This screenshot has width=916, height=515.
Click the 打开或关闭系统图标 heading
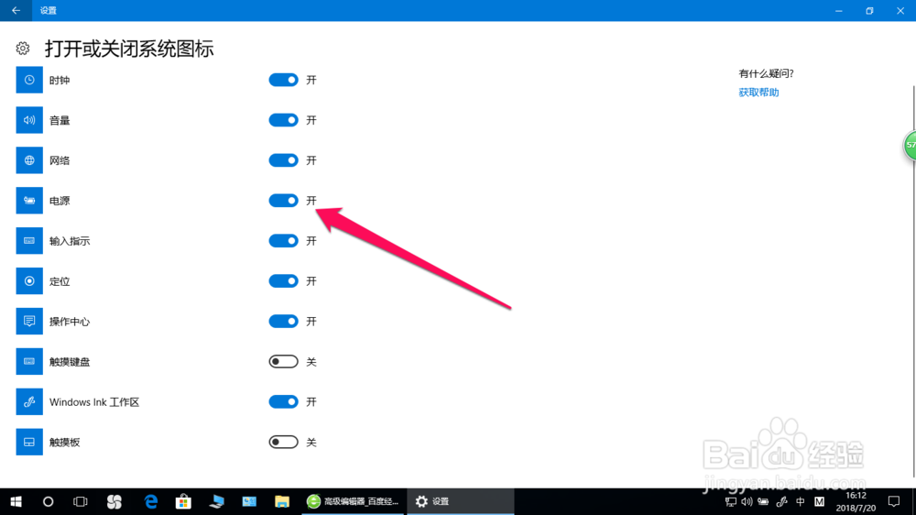(129, 49)
